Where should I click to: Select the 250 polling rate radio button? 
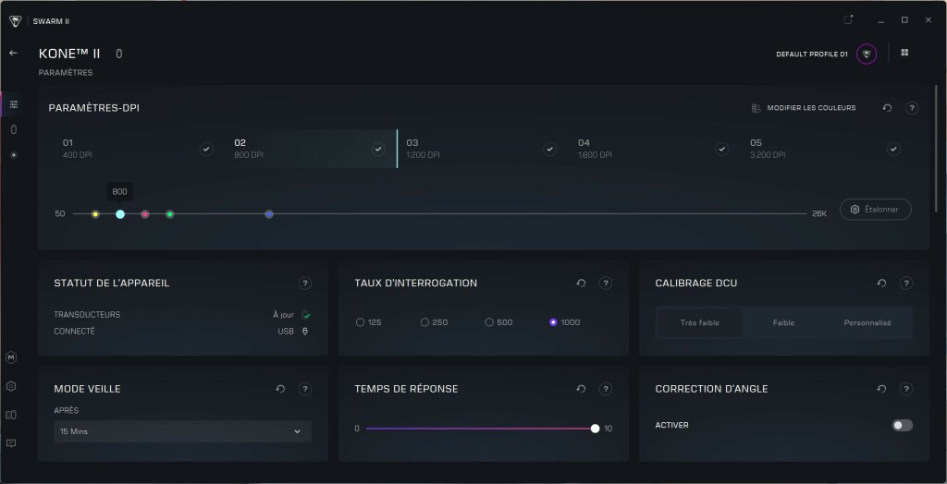pyautogui.click(x=424, y=322)
